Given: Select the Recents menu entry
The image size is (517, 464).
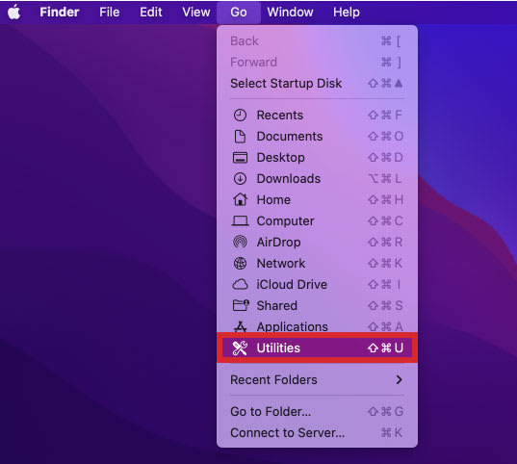Looking at the screenshot, I should click(x=317, y=116).
